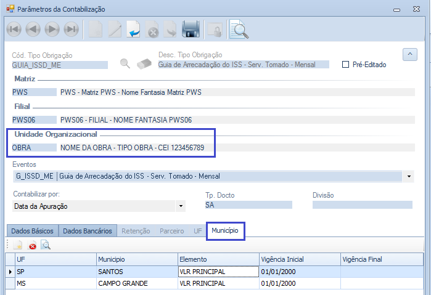Open the Retenção tab
Viewport: 431px width, 295px height.
pos(136,232)
